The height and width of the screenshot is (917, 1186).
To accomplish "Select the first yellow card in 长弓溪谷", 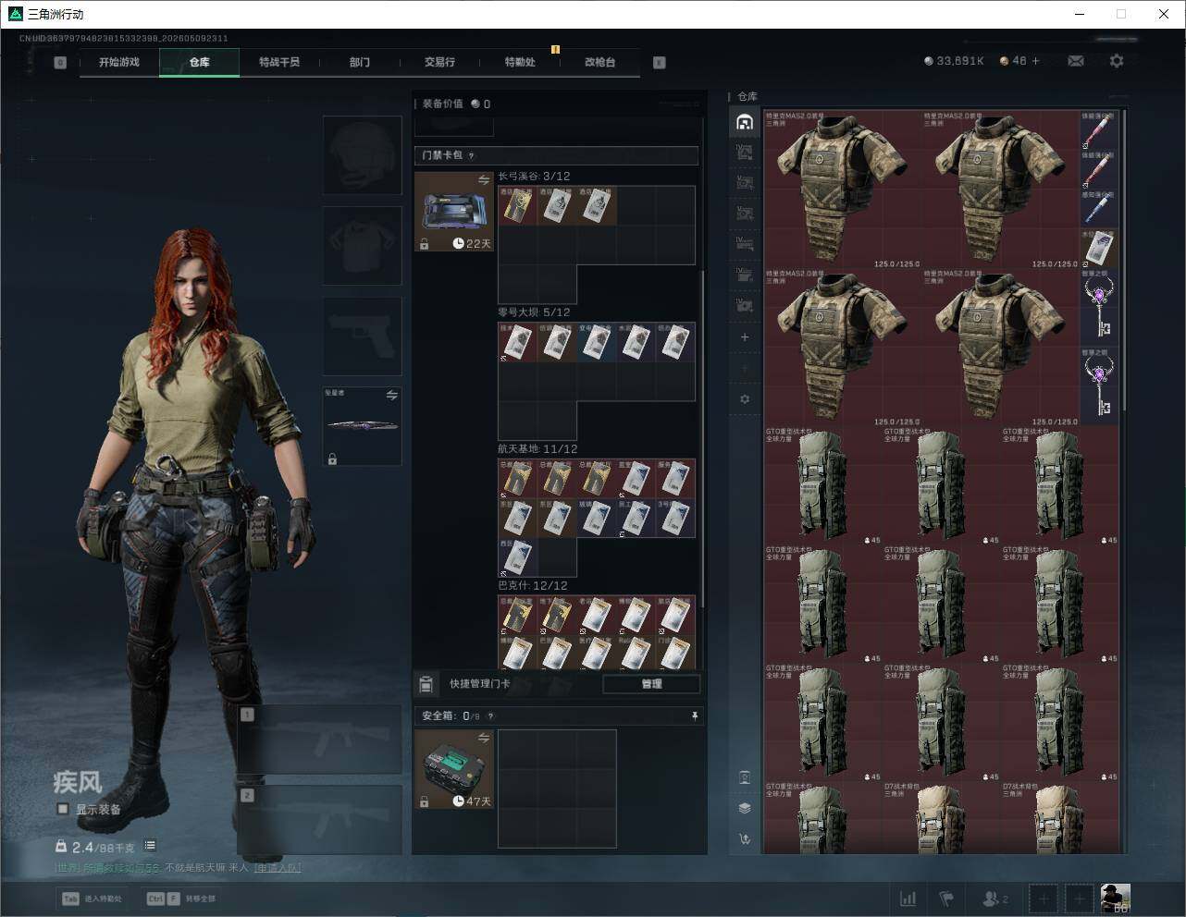I will pyautogui.click(x=517, y=205).
